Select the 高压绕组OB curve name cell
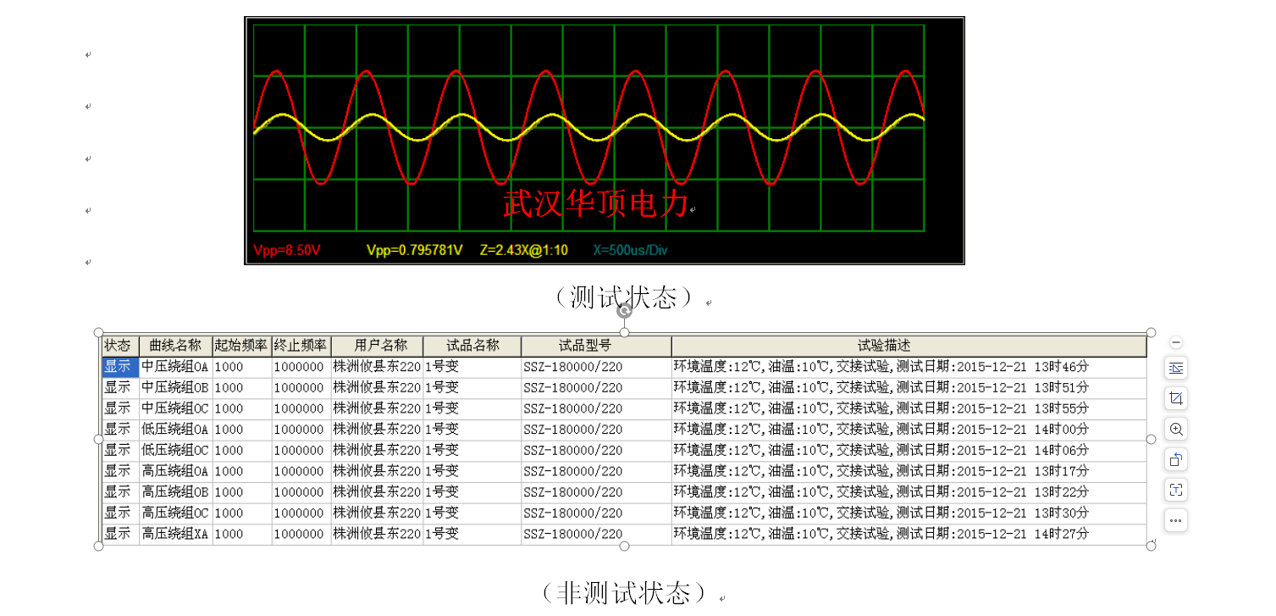The image size is (1276, 616). (x=175, y=492)
